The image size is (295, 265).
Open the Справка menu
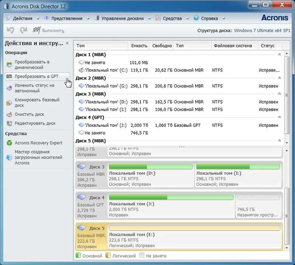(209, 18)
